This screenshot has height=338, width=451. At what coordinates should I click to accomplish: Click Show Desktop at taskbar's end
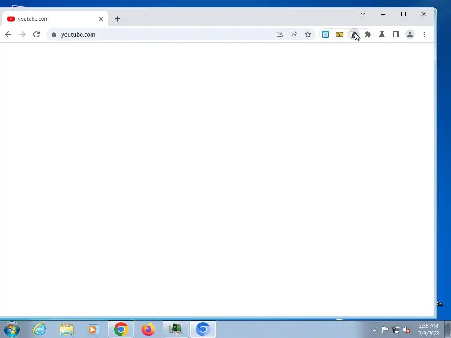point(448,329)
